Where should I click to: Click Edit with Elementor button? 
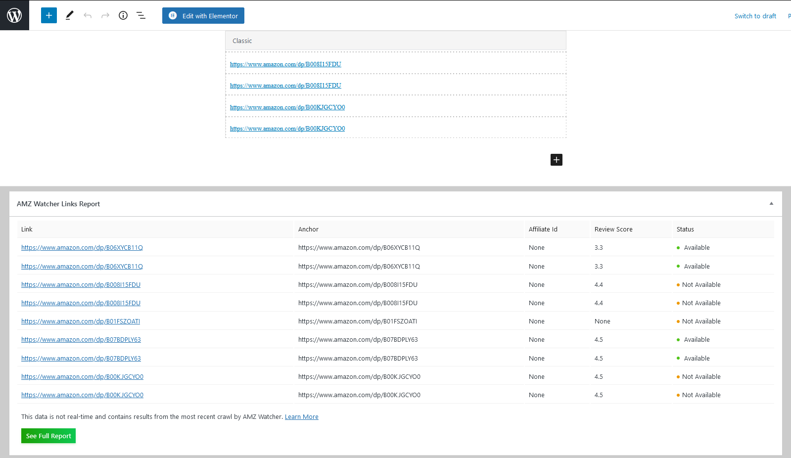pyautogui.click(x=203, y=15)
